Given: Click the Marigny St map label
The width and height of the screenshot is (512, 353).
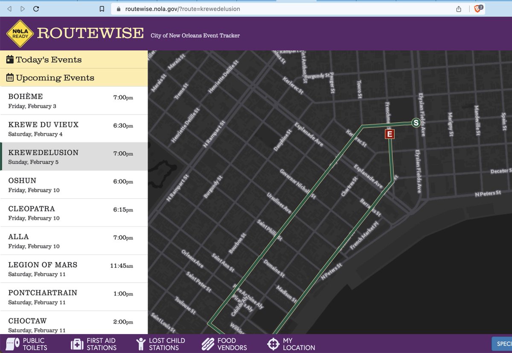Looking at the screenshot, I should (x=450, y=124).
